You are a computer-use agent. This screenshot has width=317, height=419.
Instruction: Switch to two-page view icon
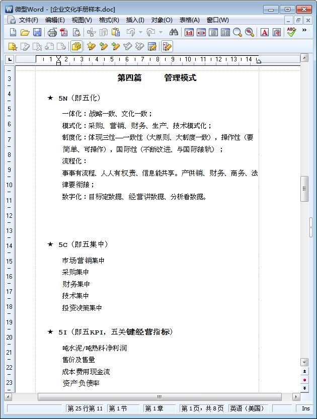(225, 33)
